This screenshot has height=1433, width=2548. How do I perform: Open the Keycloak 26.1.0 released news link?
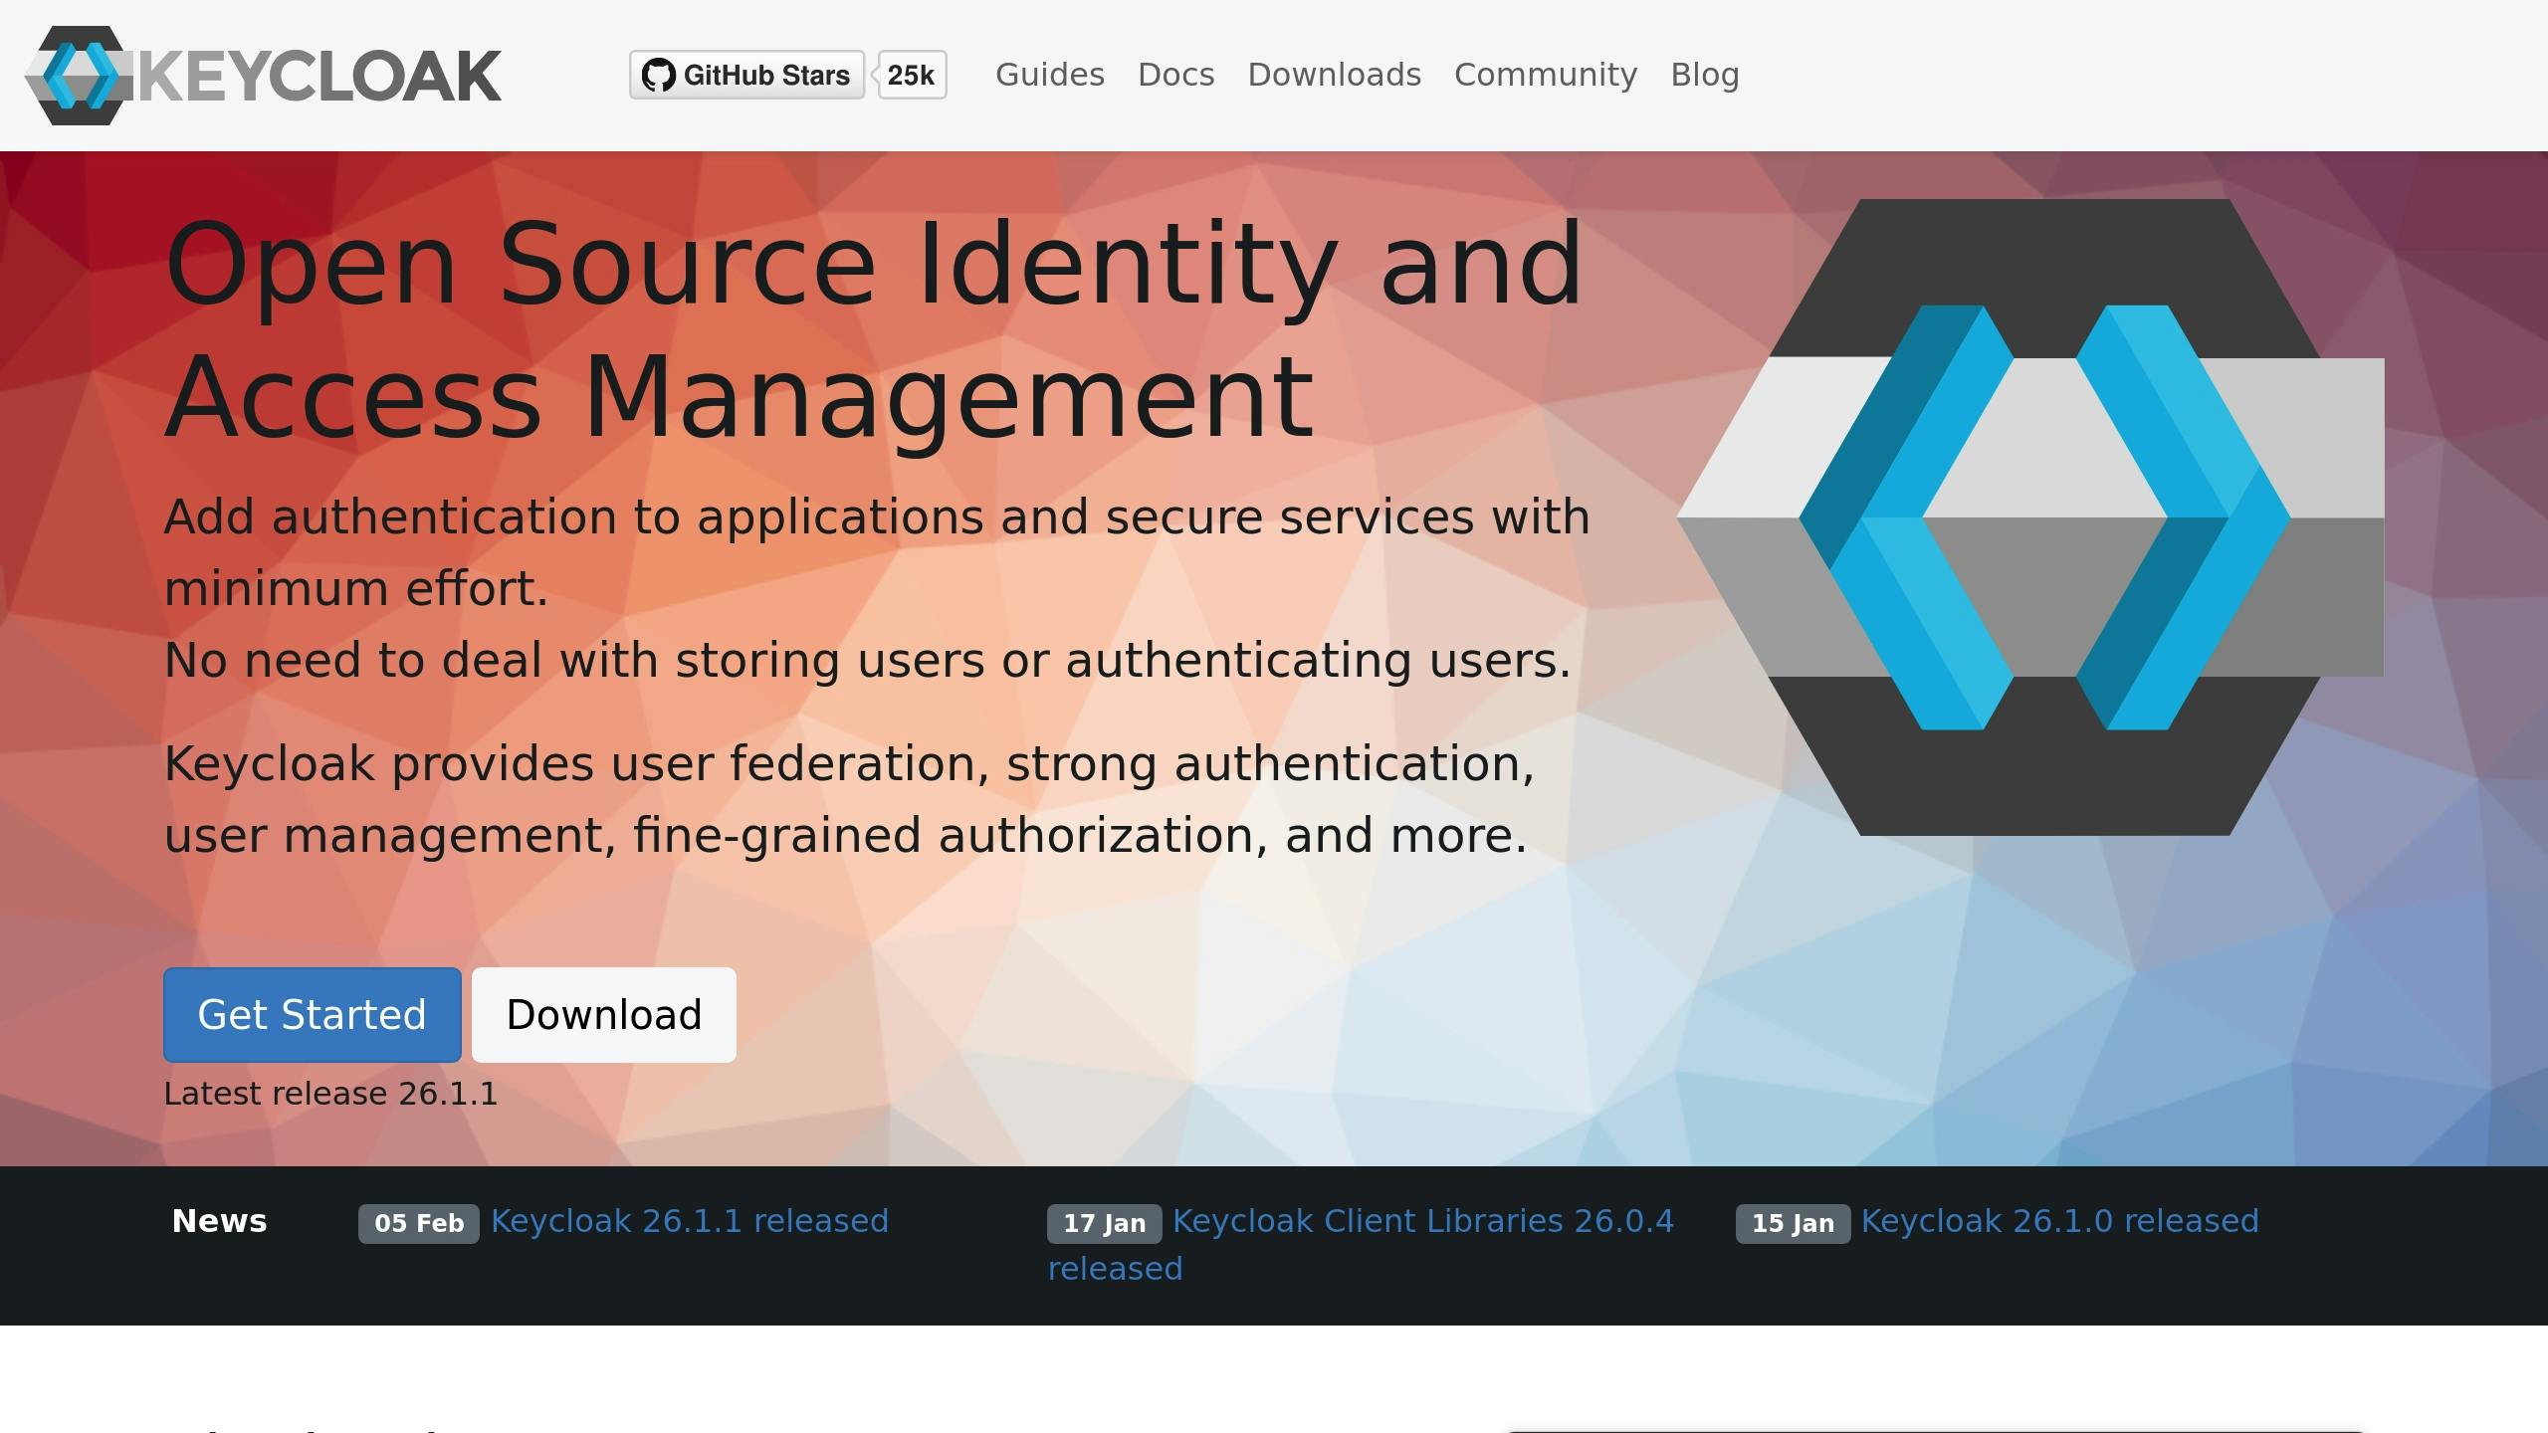pyautogui.click(x=2060, y=1221)
